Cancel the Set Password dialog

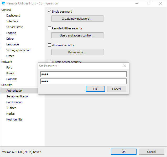[x=117, y=89]
